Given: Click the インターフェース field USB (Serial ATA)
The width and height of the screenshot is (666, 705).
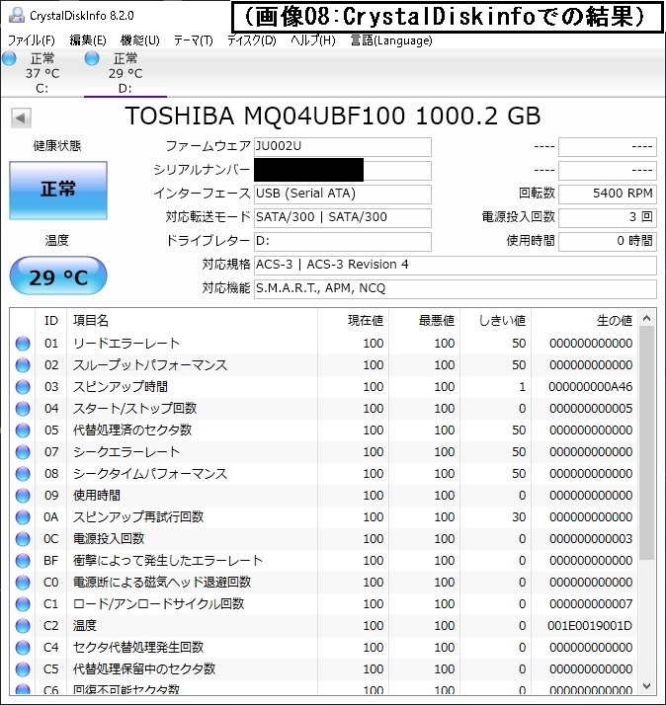Looking at the screenshot, I should pyautogui.click(x=343, y=194).
